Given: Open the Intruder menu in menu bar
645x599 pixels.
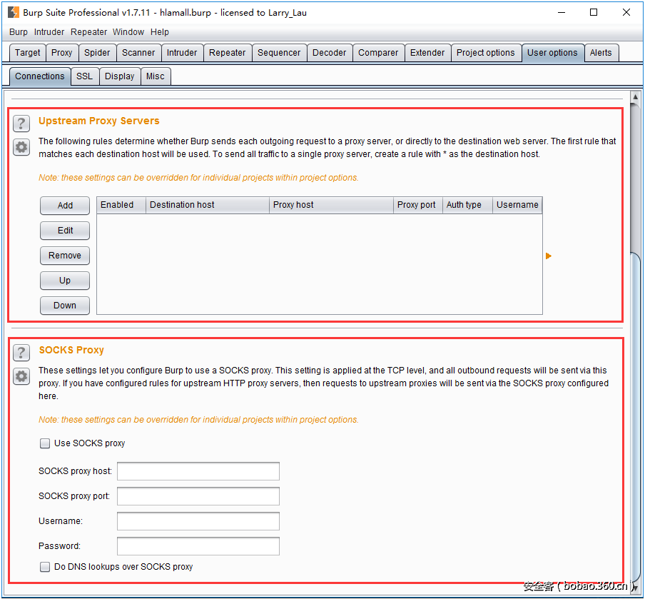Looking at the screenshot, I should click(x=49, y=32).
